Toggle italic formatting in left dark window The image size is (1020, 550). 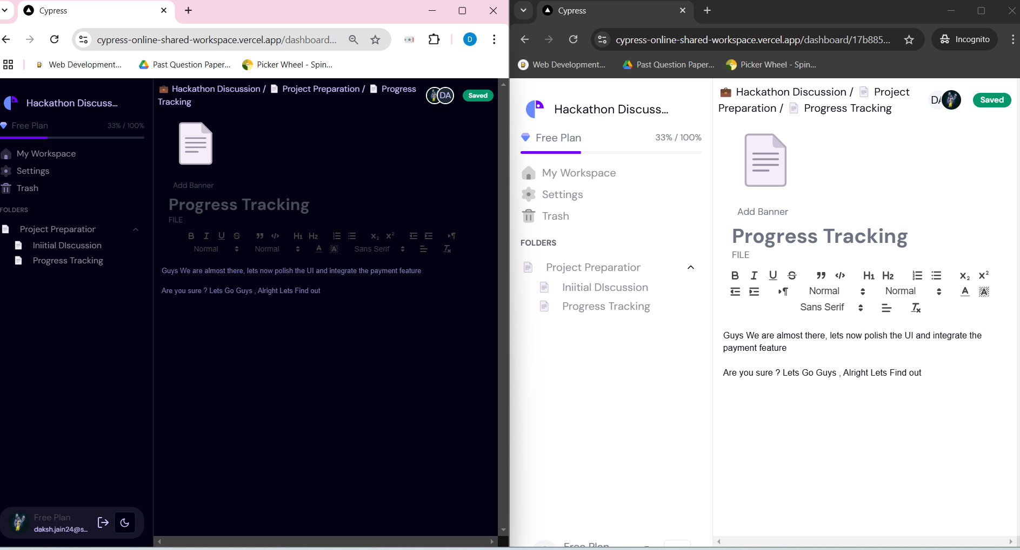[x=206, y=236]
